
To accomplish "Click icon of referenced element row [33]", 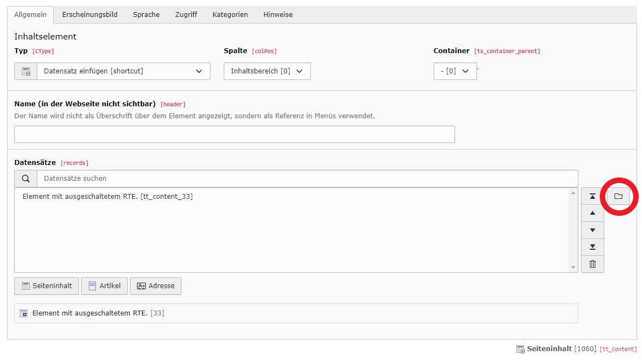I will 24,313.
